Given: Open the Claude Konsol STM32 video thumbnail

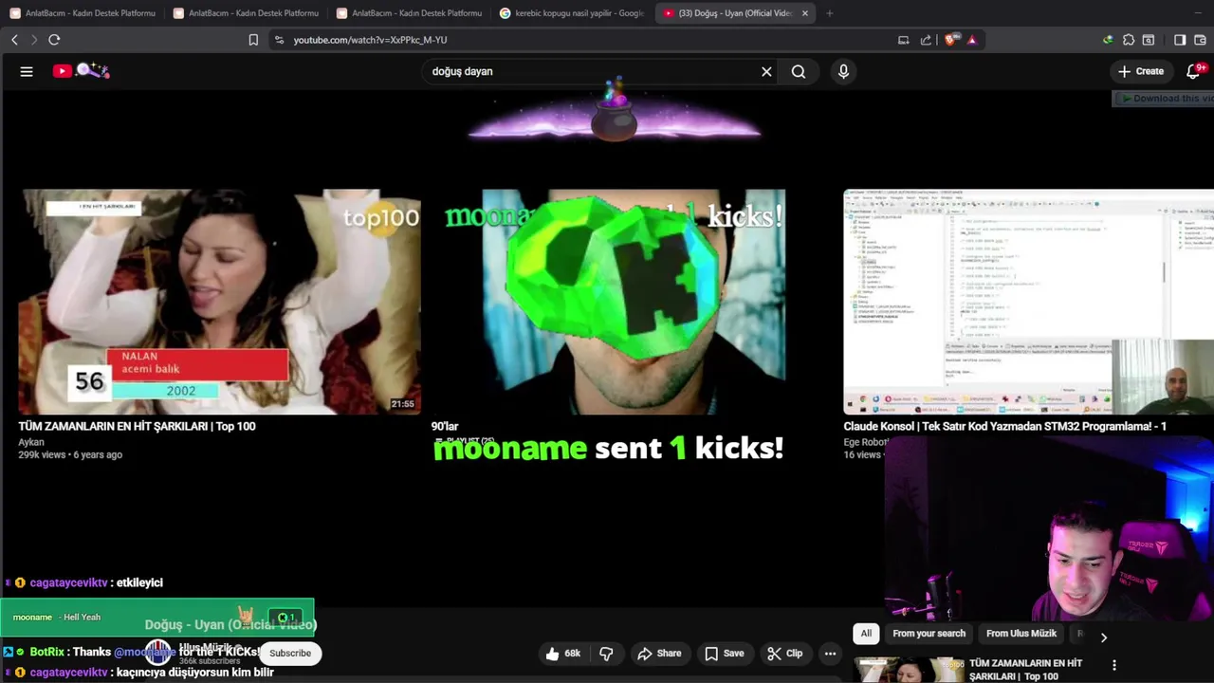Looking at the screenshot, I should (1029, 302).
